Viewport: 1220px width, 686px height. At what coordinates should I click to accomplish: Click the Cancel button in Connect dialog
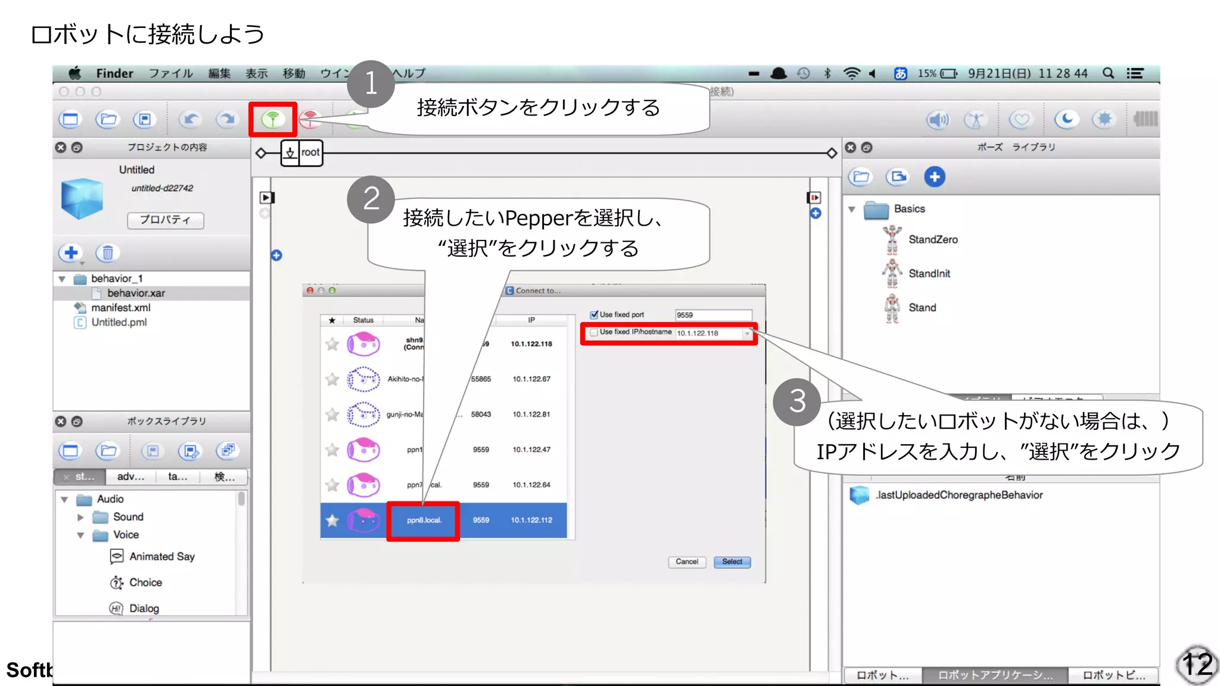point(687,562)
